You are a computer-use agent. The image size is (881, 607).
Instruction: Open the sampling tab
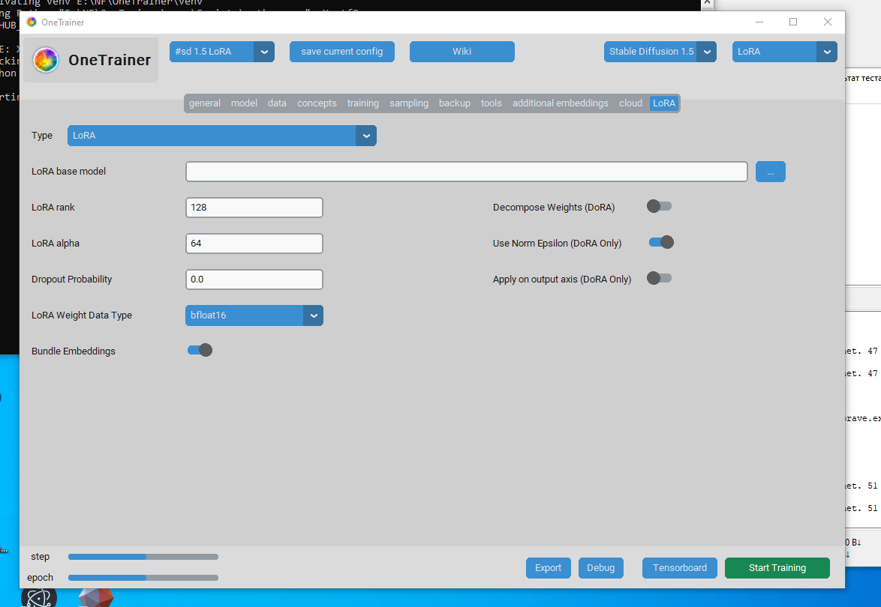(409, 103)
